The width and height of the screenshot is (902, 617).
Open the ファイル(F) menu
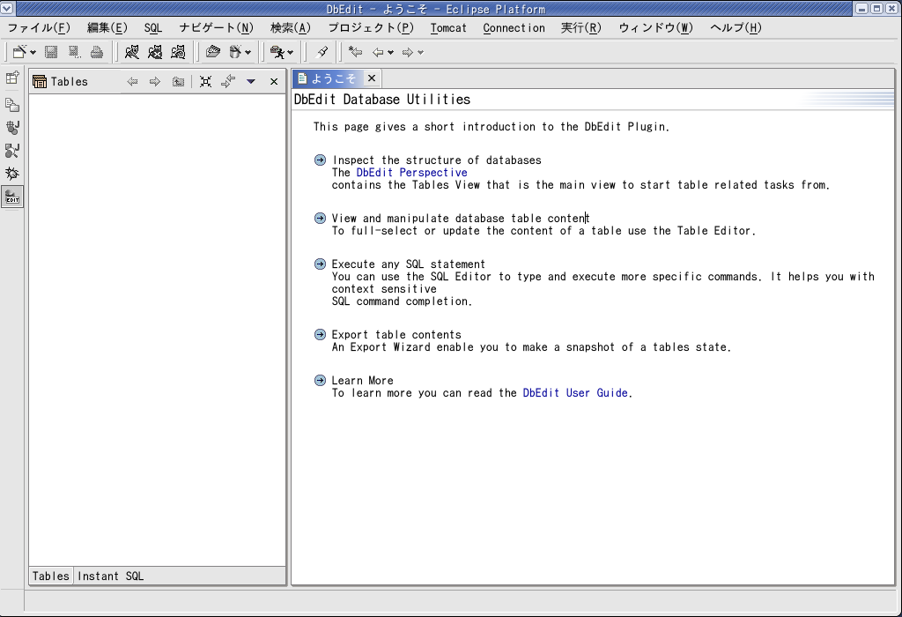39,27
